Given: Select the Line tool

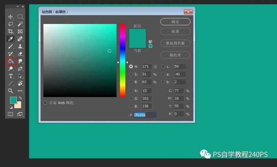Looking at the screenshot, I should pyautogui.click(x=11, y=83).
